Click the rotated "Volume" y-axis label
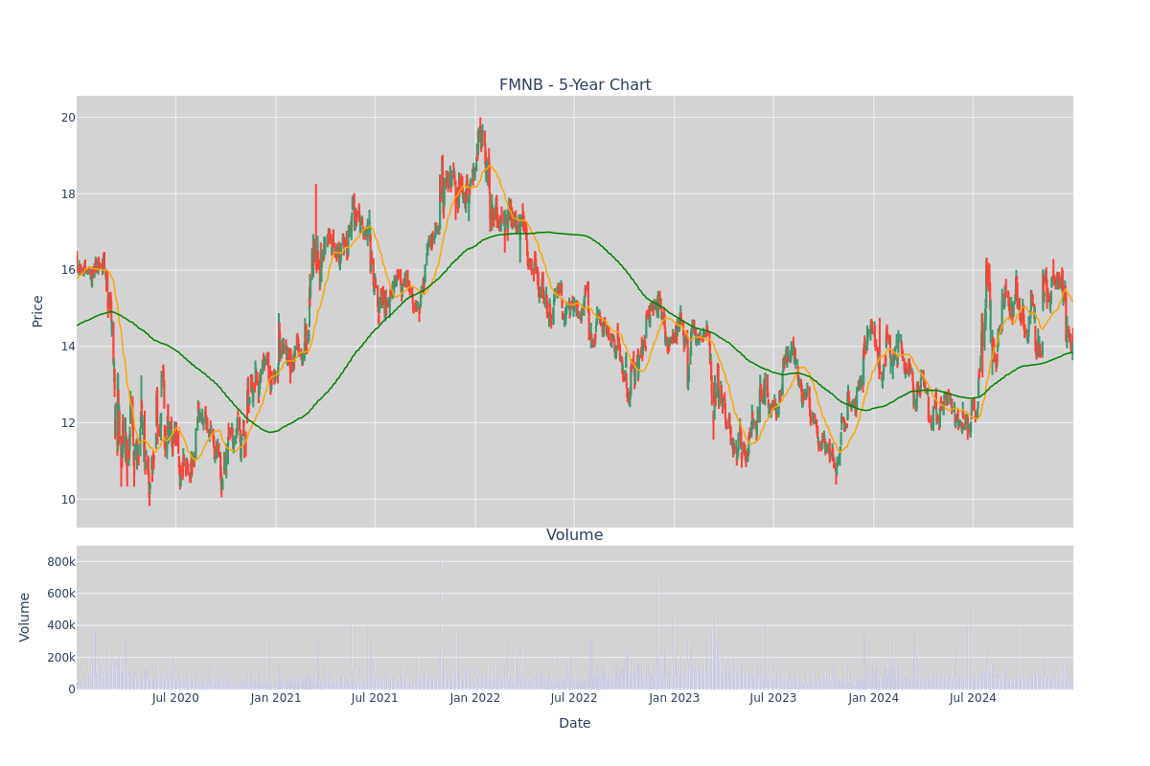 point(25,617)
